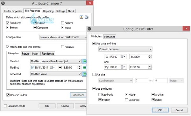Uncheck Modify date and time stamps
This screenshot has height=116, width=191.
point(8,47)
